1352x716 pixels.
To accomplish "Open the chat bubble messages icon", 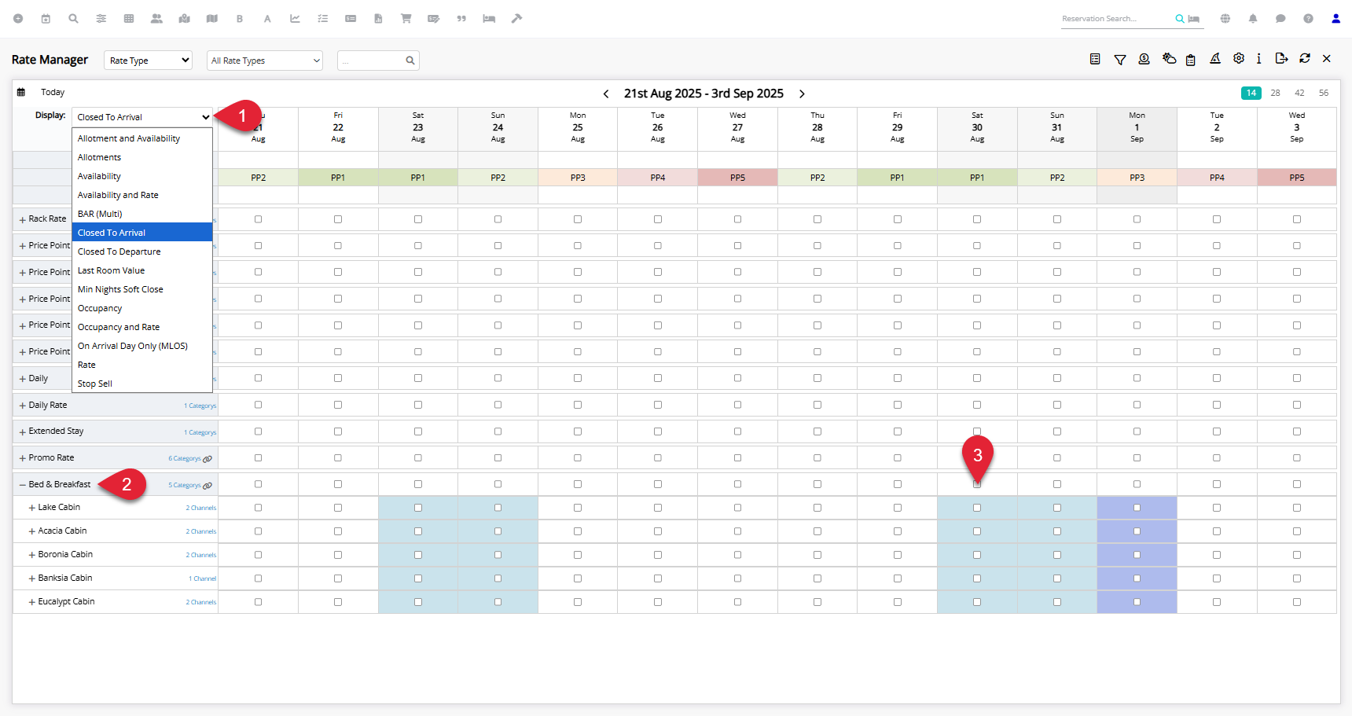I will pyautogui.click(x=1280, y=19).
